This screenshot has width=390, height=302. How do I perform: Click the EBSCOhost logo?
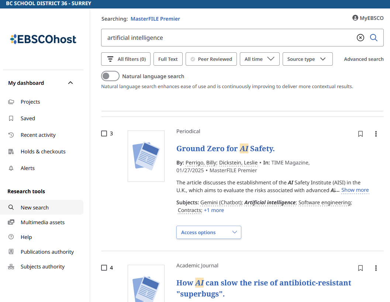[43, 39]
